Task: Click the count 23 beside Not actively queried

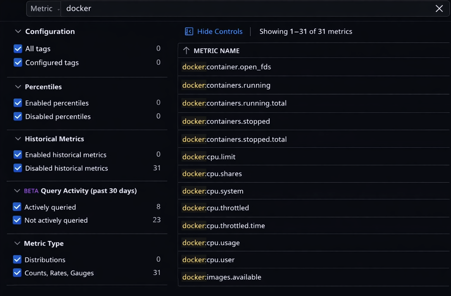Action: (157, 220)
